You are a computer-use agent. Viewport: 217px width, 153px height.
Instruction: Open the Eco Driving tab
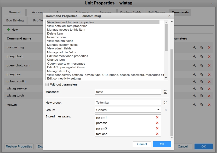15,20
